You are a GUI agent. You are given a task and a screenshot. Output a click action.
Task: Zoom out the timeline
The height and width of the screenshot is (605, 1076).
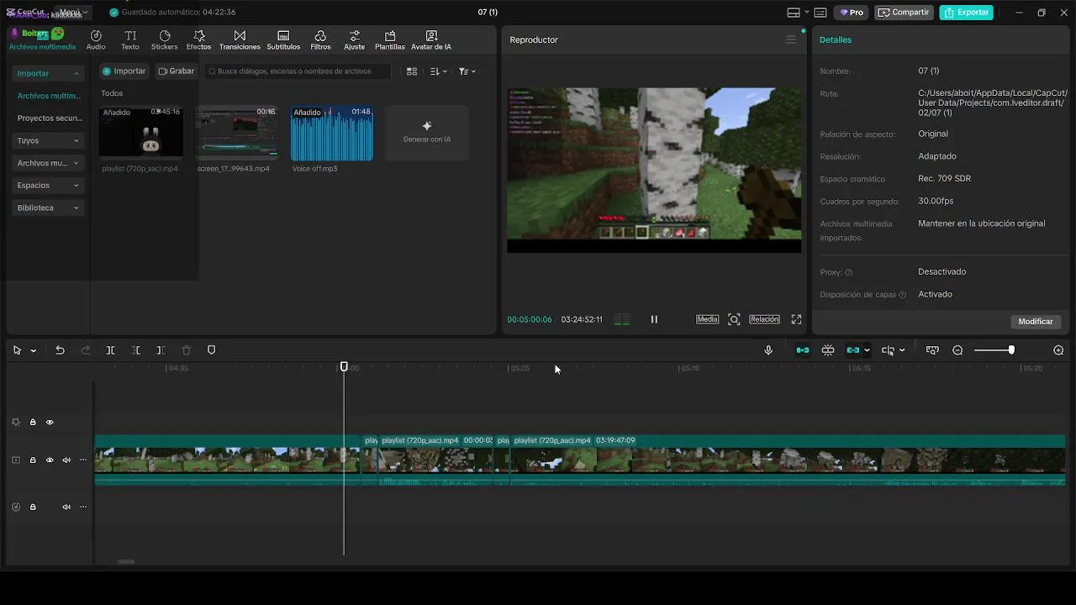[957, 350]
